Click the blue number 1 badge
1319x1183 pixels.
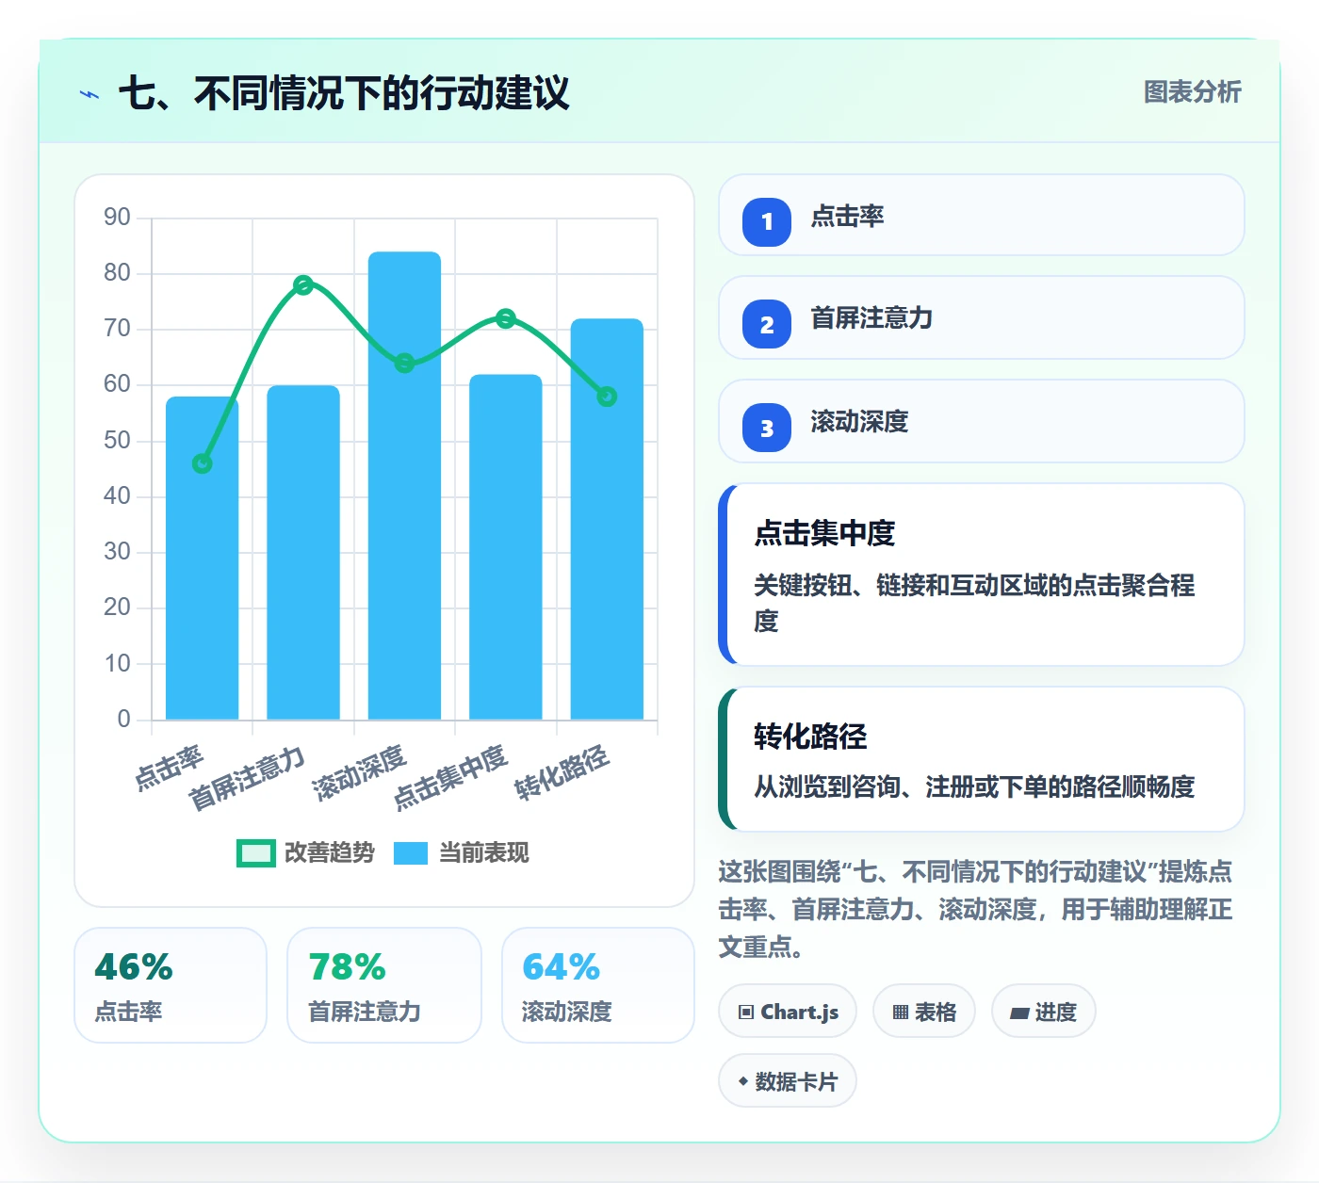pos(767,221)
